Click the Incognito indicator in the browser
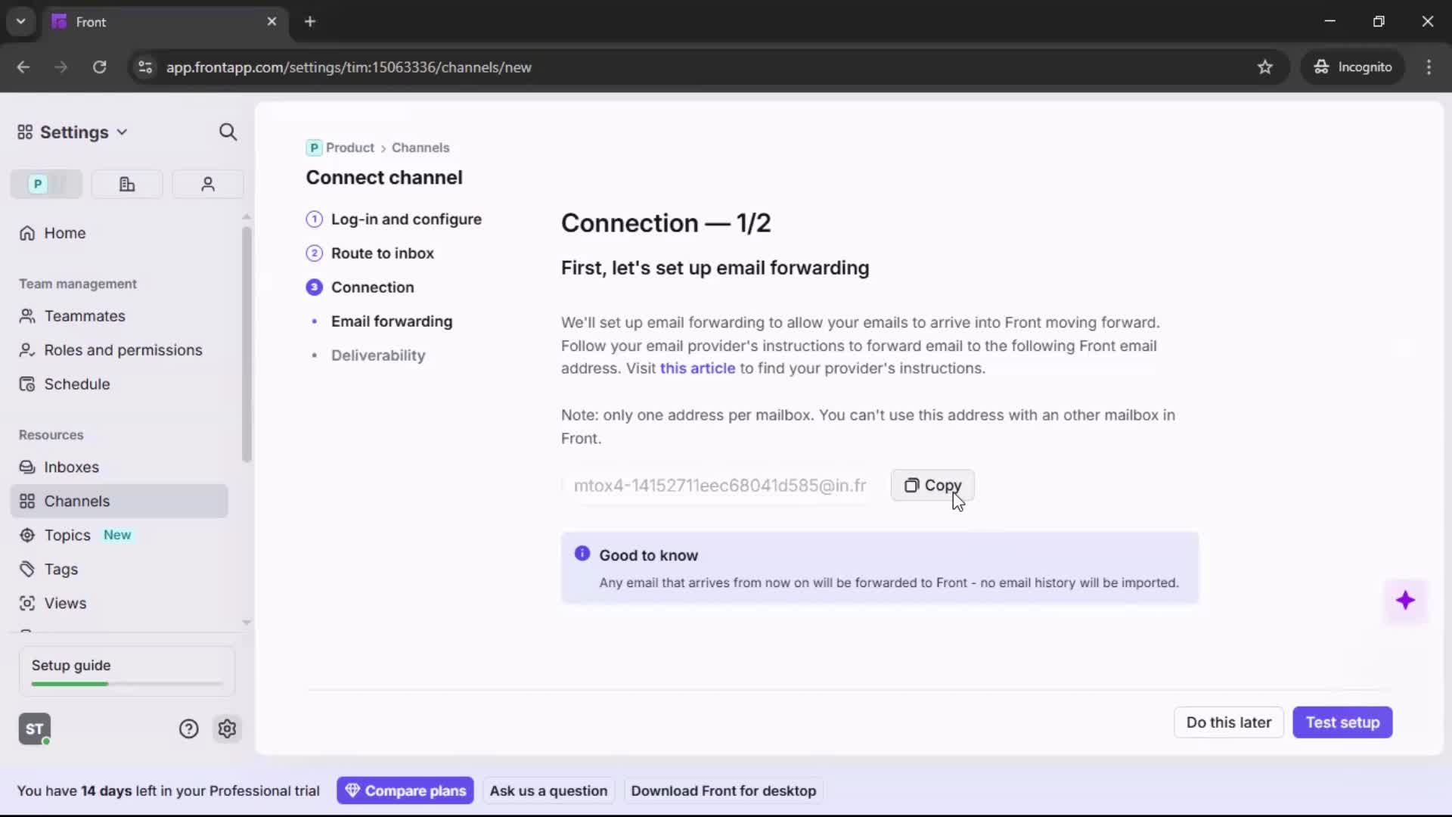 pos(1353,67)
